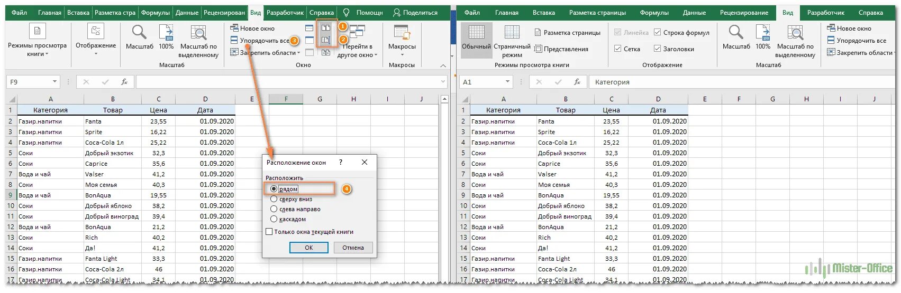Screen dimensions: 901x293
Task: Select the каскадом radio option
Action: pos(274,219)
